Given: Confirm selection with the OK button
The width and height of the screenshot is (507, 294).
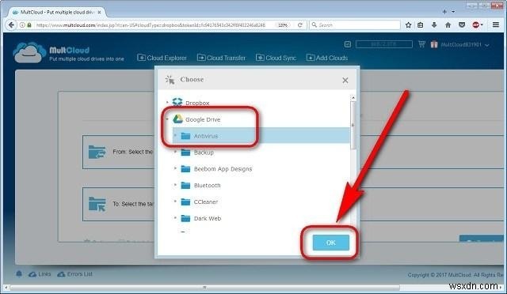Looking at the screenshot, I should (x=331, y=243).
